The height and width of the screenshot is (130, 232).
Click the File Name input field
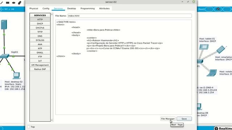[130, 16]
